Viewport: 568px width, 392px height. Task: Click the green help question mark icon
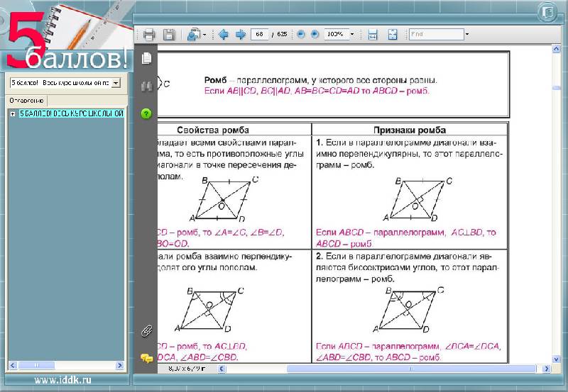point(146,113)
